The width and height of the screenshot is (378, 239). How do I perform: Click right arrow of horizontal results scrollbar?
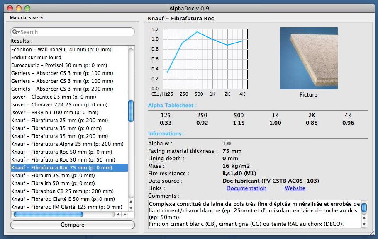click(x=124, y=214)
